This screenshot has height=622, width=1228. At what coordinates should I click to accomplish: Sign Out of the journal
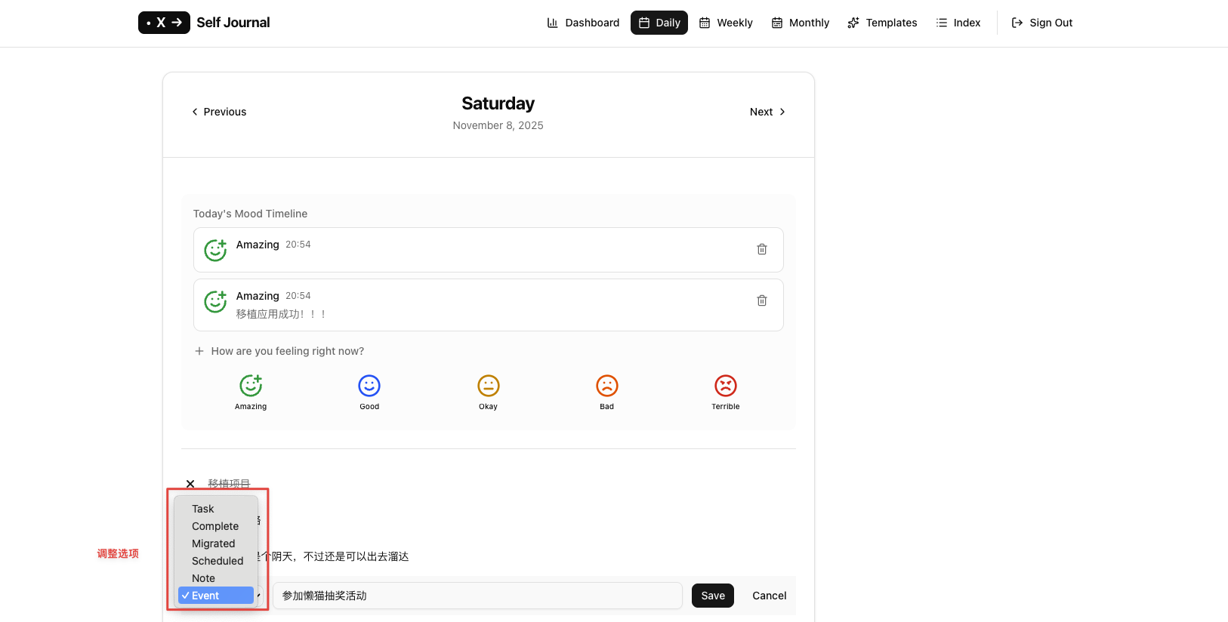(x=1042, y=23)
